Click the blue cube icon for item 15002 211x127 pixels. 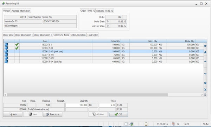point(6,45)
